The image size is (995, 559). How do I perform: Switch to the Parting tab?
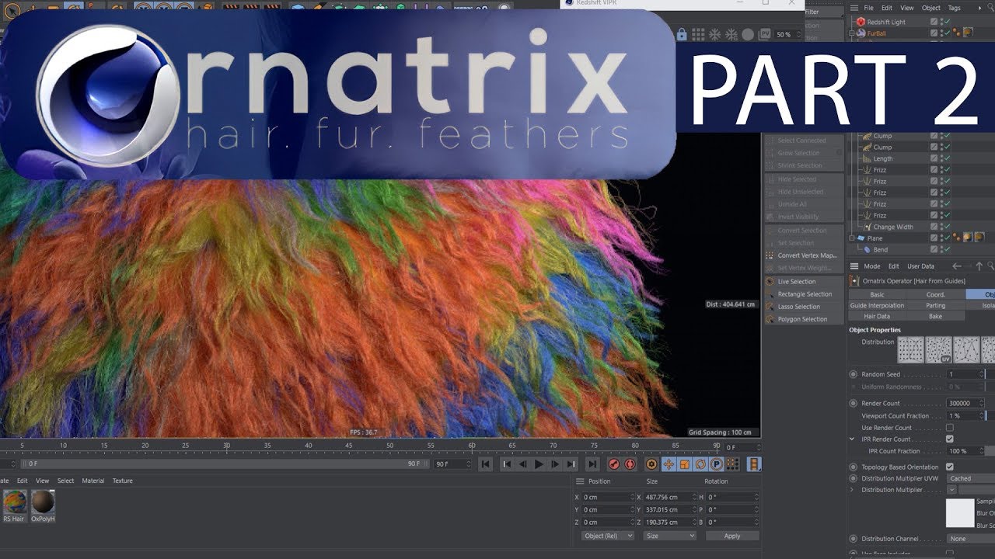(x=936, y=306)
